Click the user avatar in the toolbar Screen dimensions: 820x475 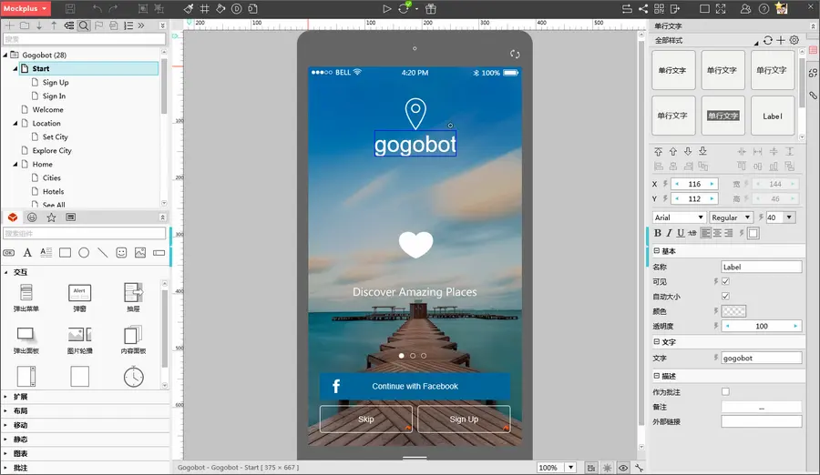782,8
